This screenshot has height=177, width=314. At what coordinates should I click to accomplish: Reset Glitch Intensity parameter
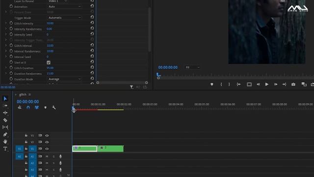92,23
